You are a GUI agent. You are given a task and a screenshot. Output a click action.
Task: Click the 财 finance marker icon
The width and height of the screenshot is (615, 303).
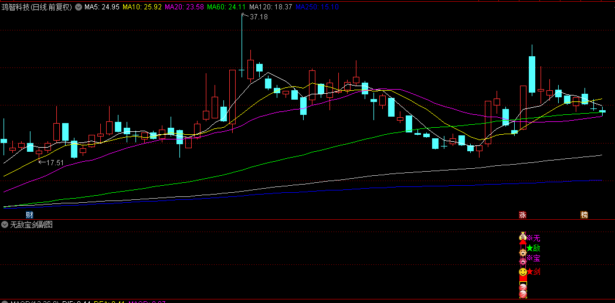[x=29, y=215]
